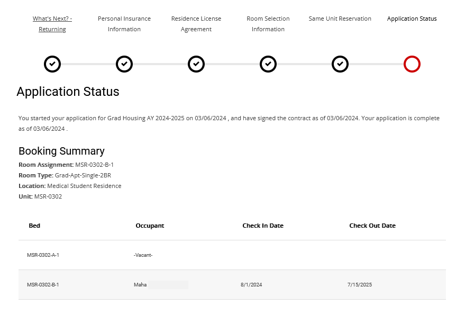
Task: Click the Occupant column header
Action: point(150,226)
